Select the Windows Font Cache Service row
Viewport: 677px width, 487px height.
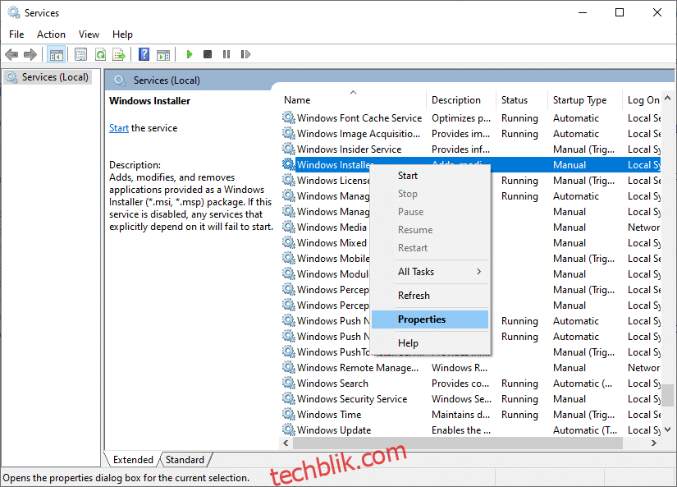point(472,118)
